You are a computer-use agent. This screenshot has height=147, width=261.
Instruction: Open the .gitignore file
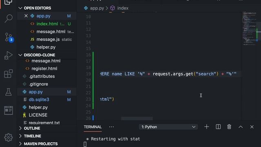tap(38, 84)
